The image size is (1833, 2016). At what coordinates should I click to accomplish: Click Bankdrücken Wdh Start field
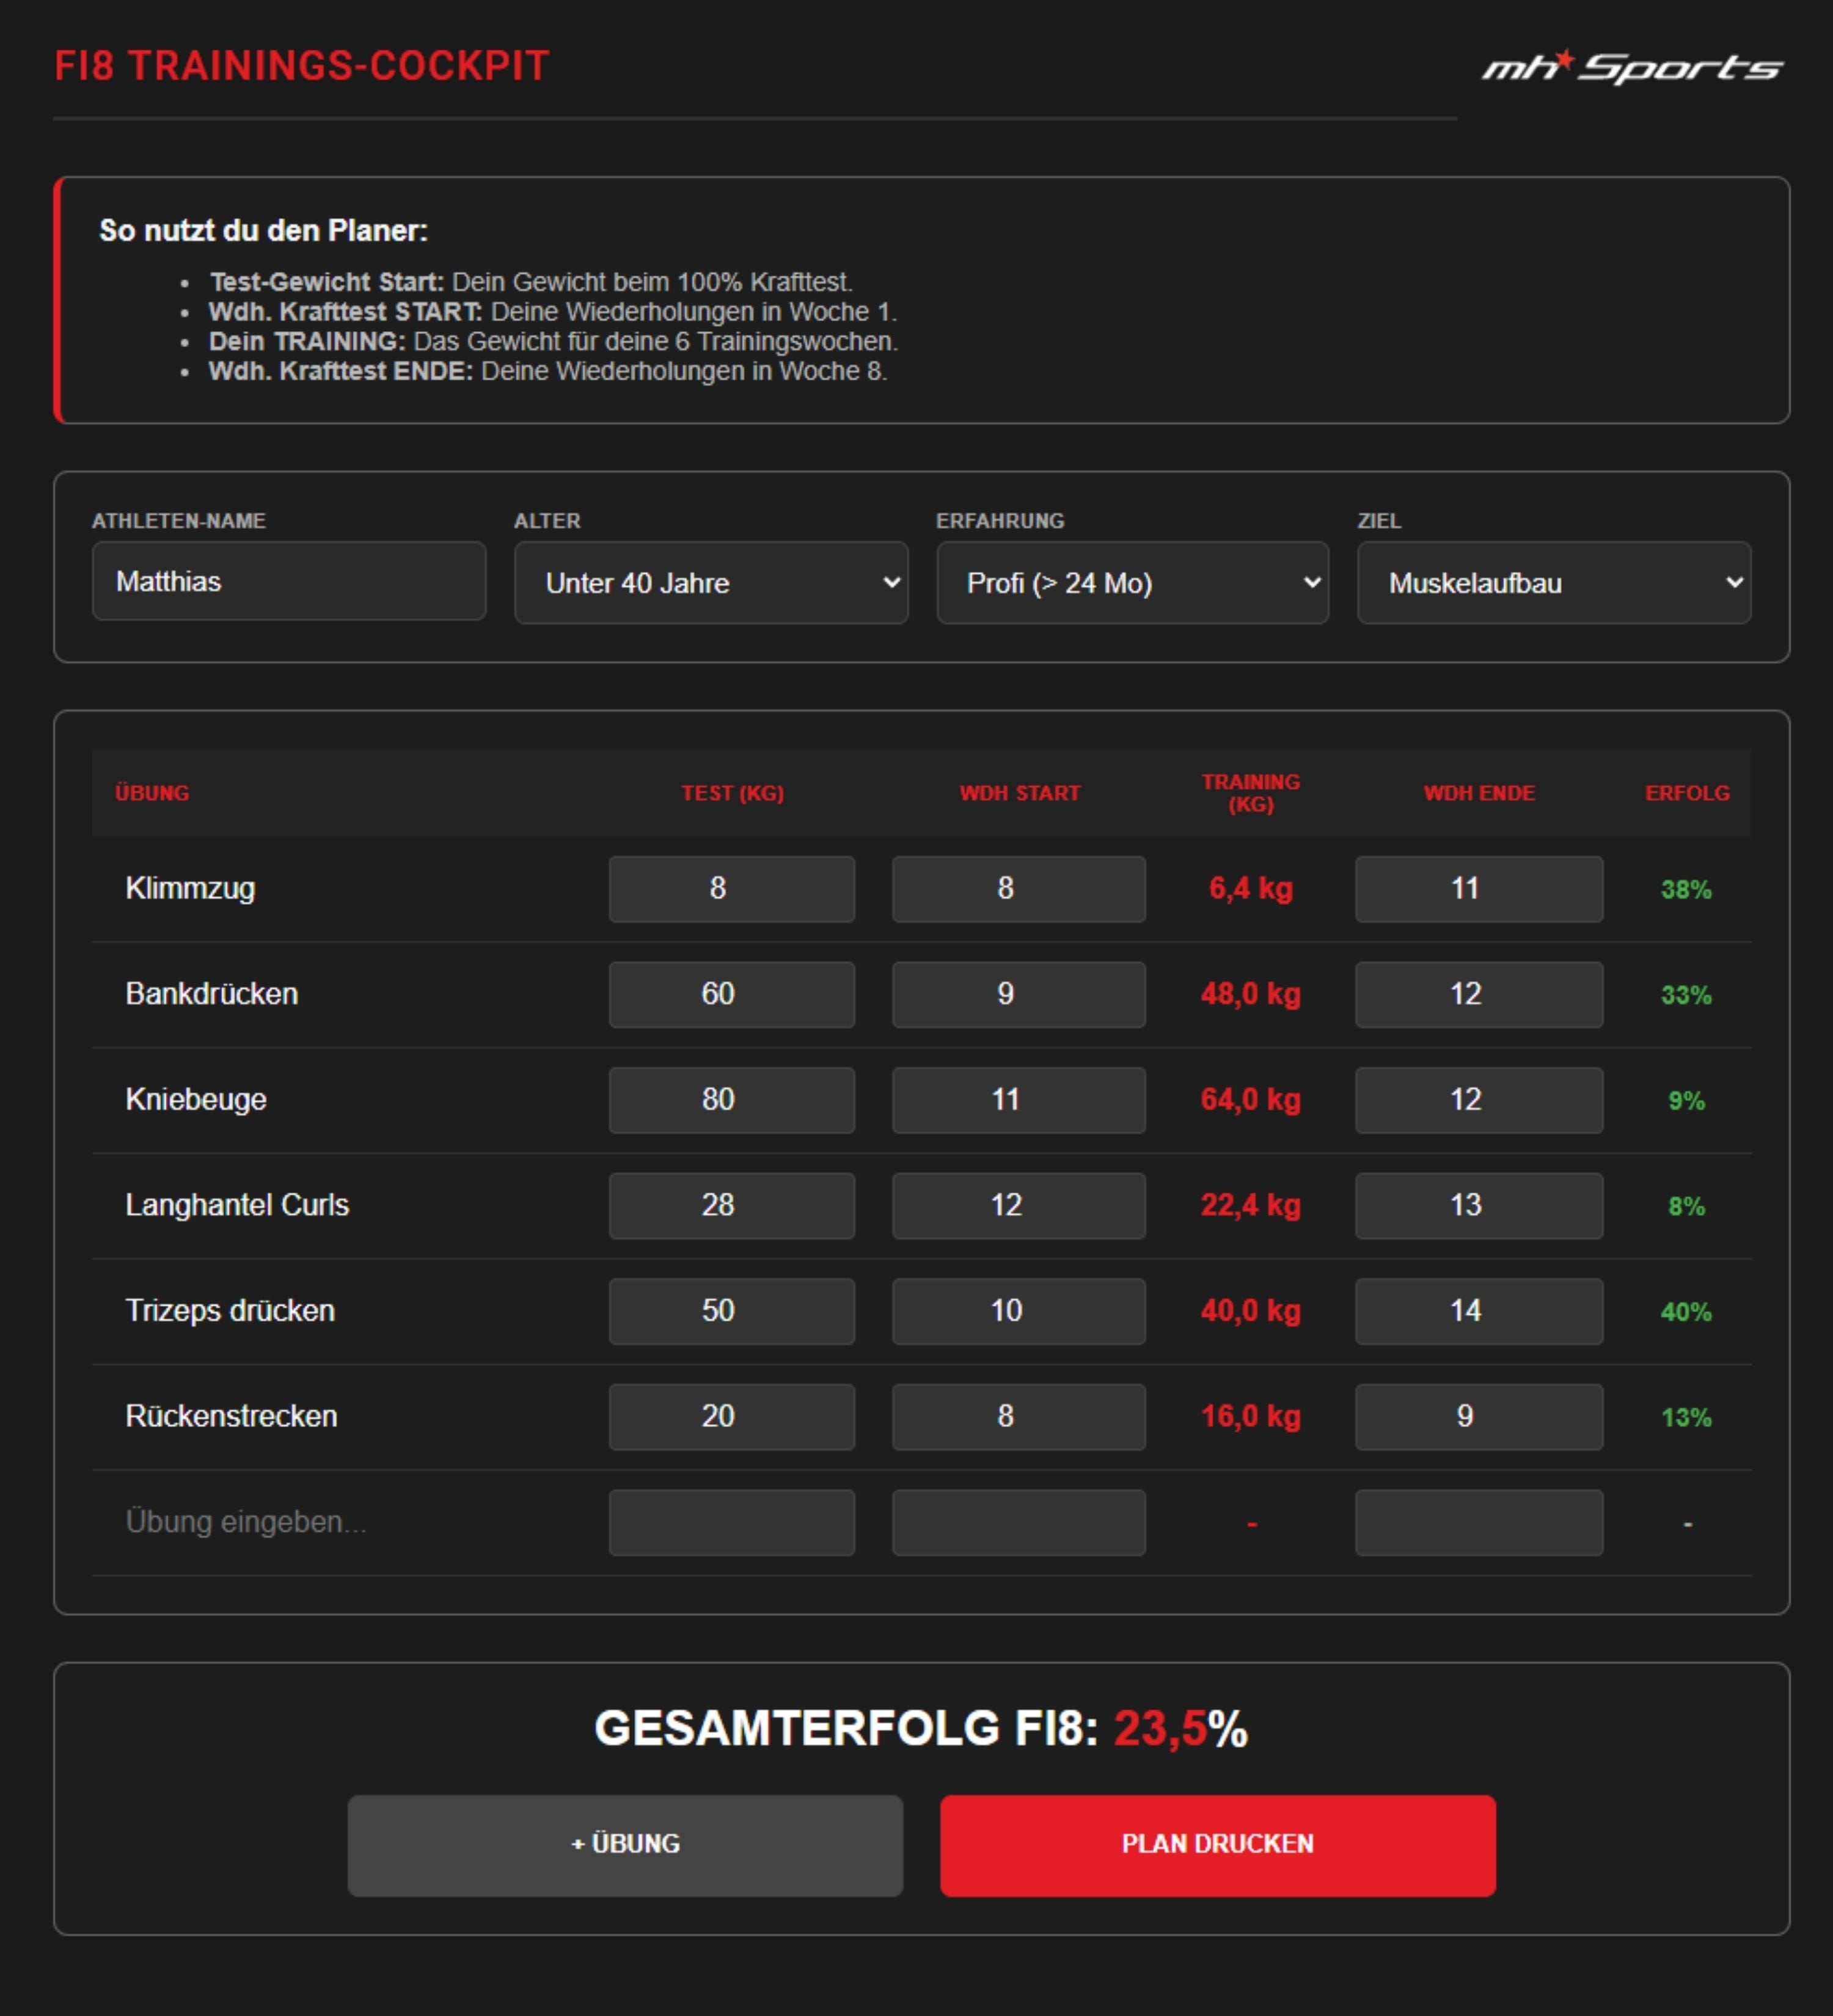pos(1018,994)
